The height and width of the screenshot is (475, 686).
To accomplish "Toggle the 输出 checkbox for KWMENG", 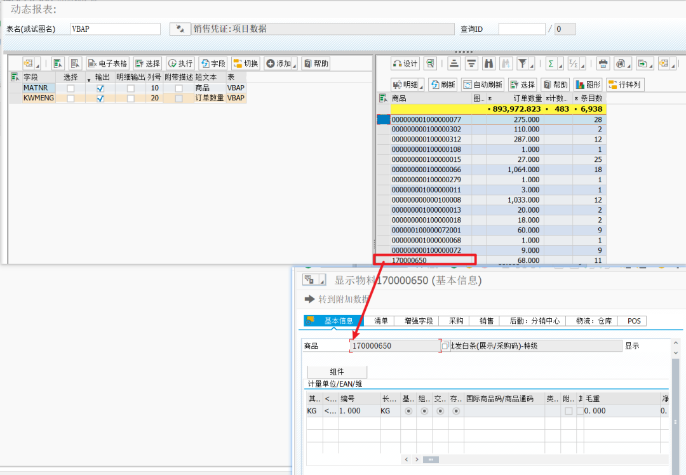I will (100, 98).
